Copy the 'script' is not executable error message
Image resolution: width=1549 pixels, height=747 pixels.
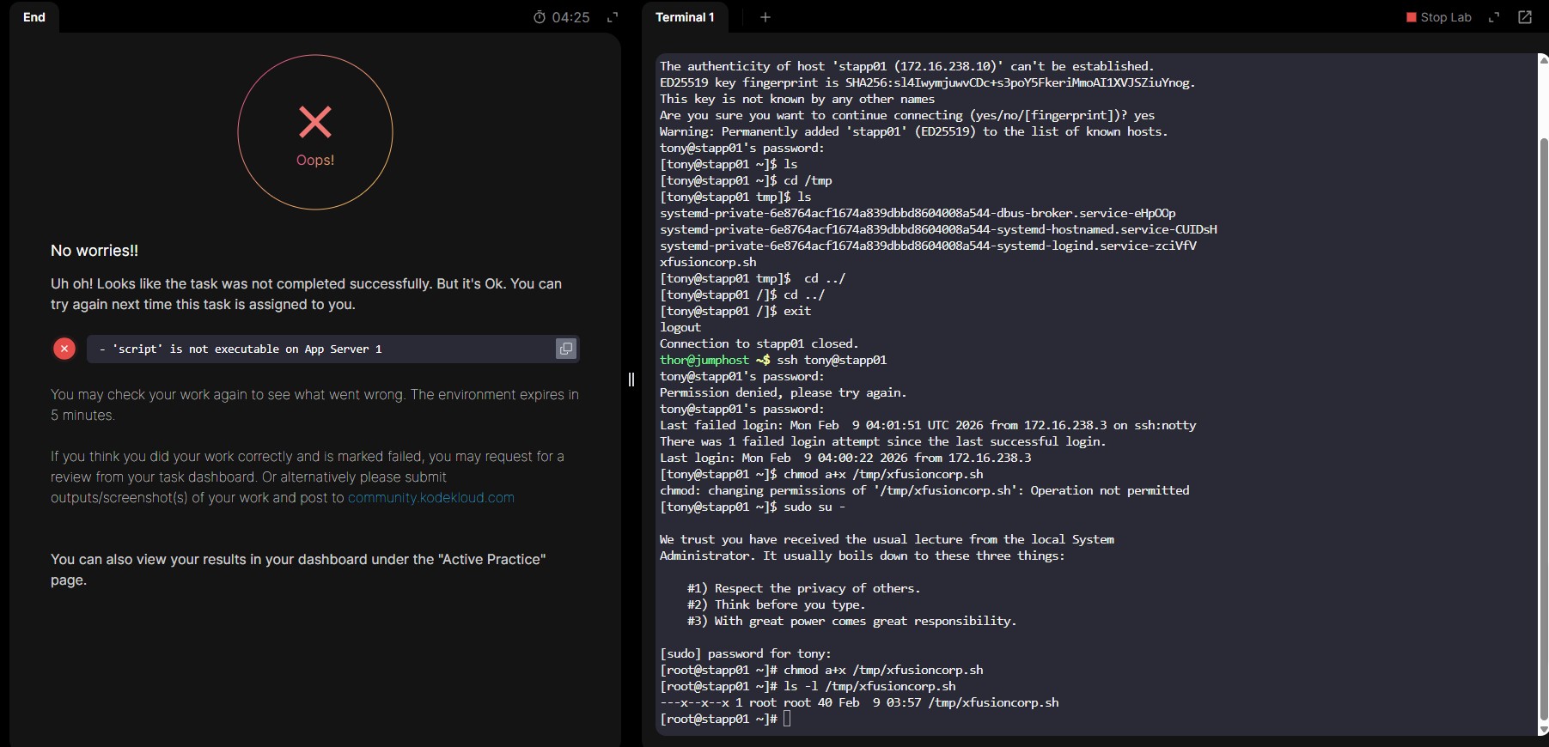pos(565,349)
